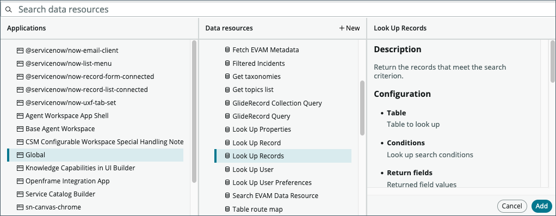The width and height of the screenshot is (556, 216).
Task: Click icon beside sn-canvas-chrome
Action: pyautogui.click(x=20, y=207)
